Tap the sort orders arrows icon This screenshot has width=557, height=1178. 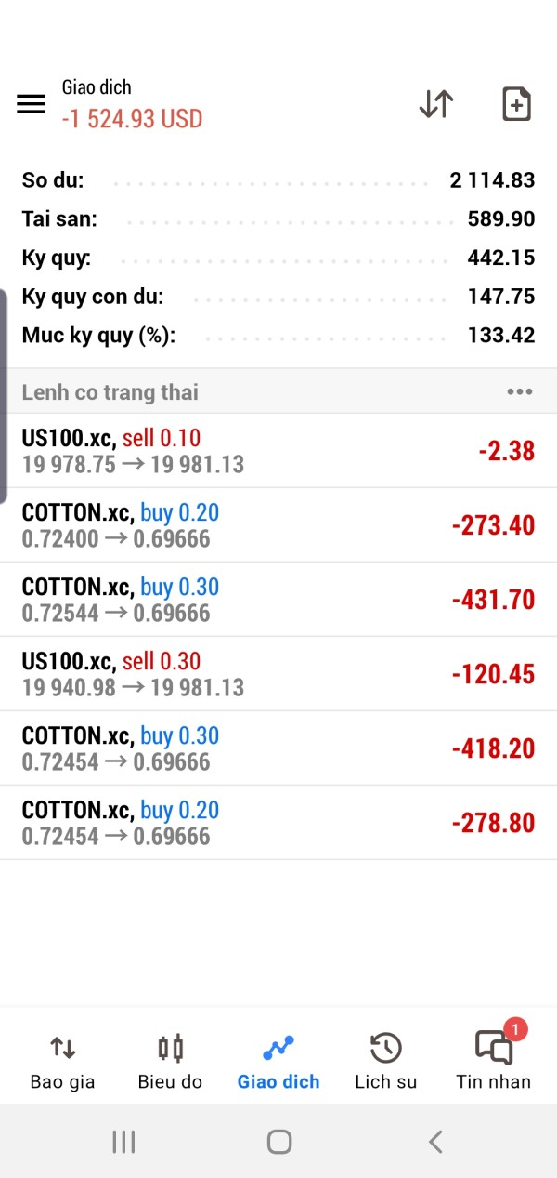pos(435,104)
